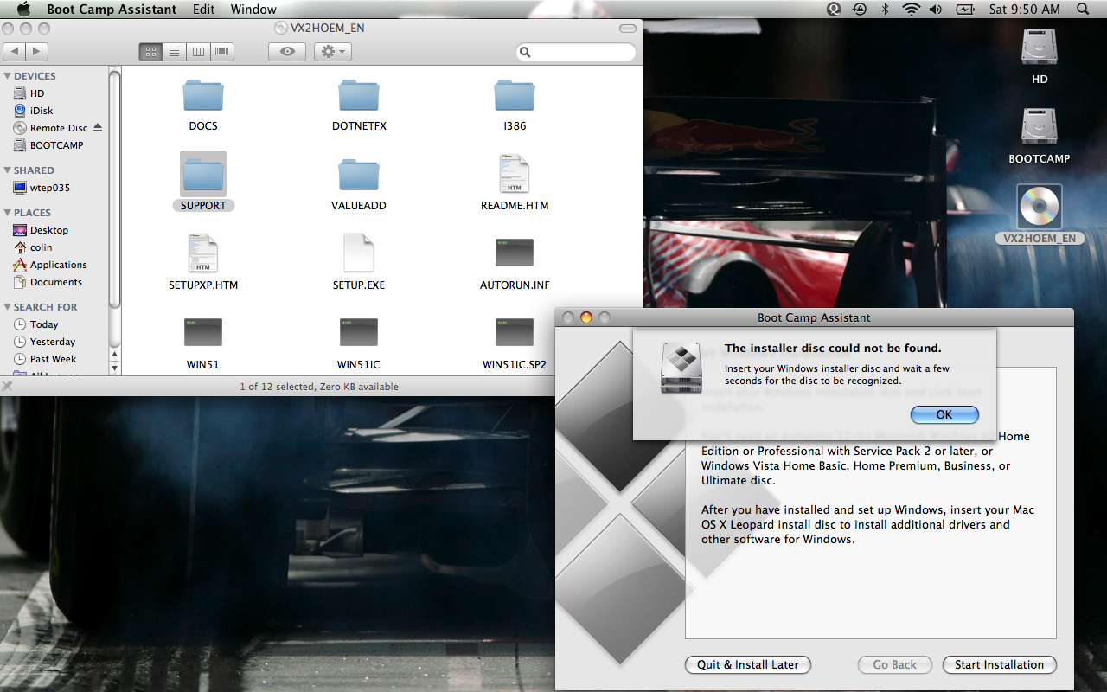Eject the Remote Disc from sidebar

pos(98,128)
